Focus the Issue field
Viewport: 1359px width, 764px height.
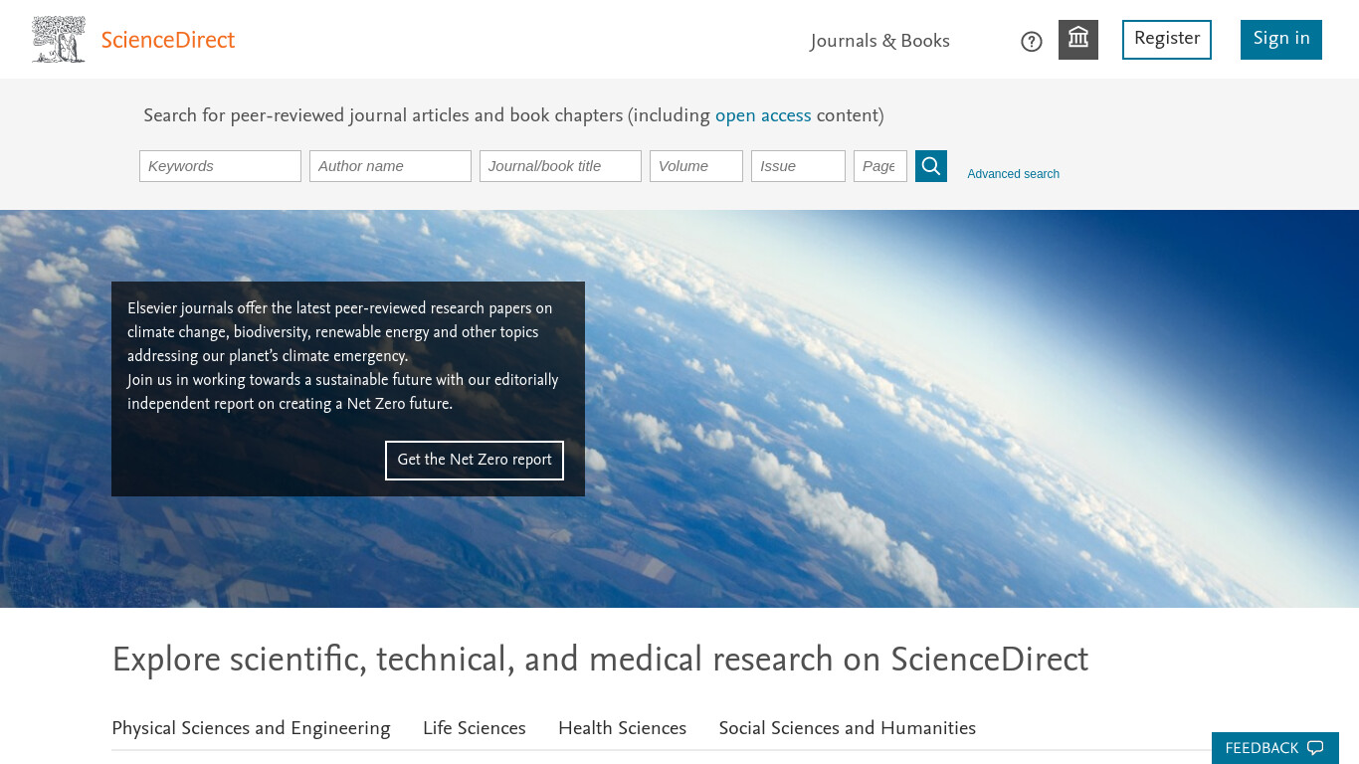[798, 166]
